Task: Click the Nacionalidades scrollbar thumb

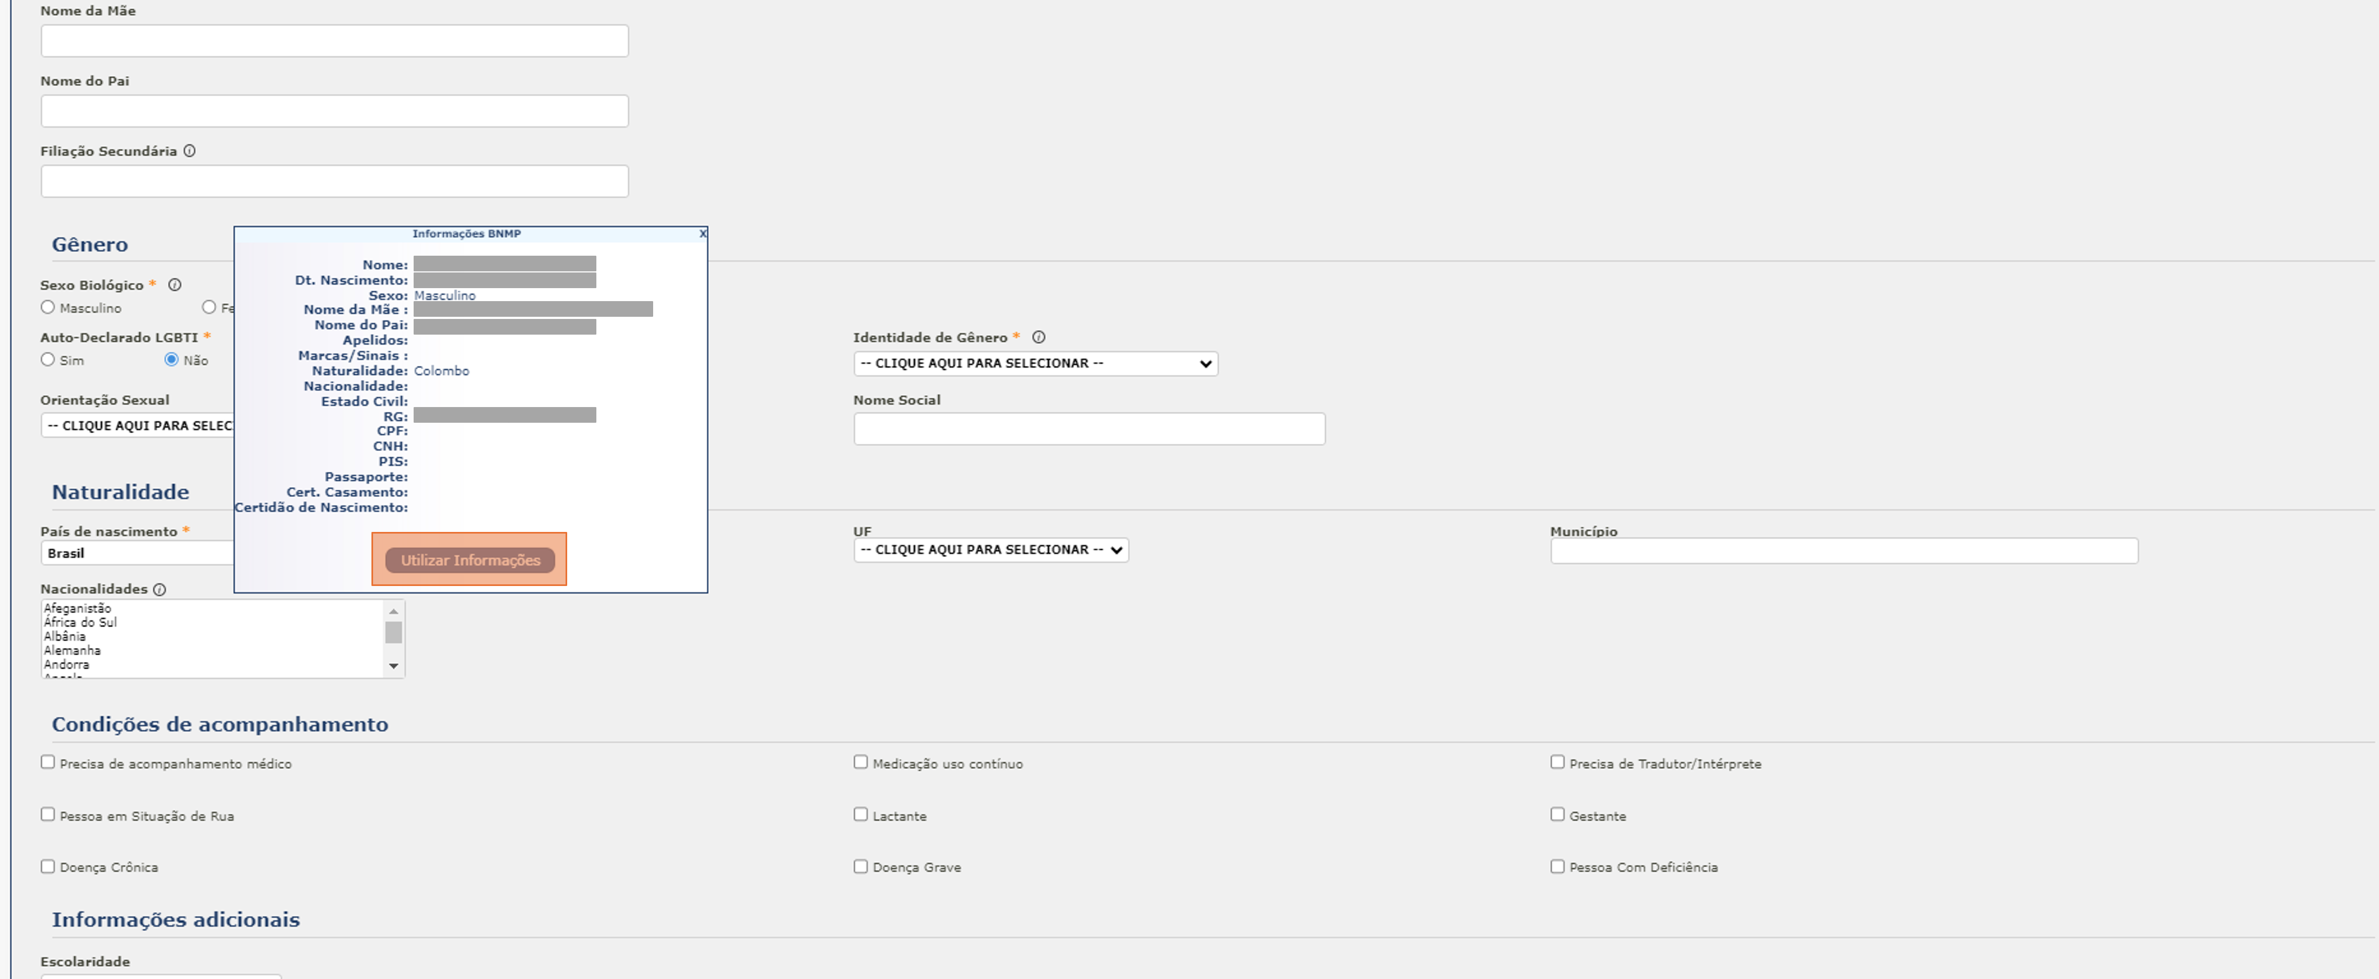Action: [x=394, y=632]
